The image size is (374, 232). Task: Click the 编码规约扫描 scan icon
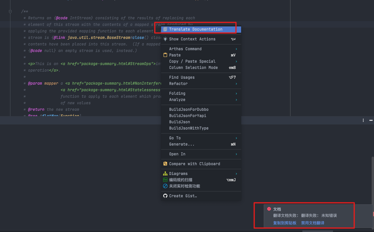click(x=165, y=180)
